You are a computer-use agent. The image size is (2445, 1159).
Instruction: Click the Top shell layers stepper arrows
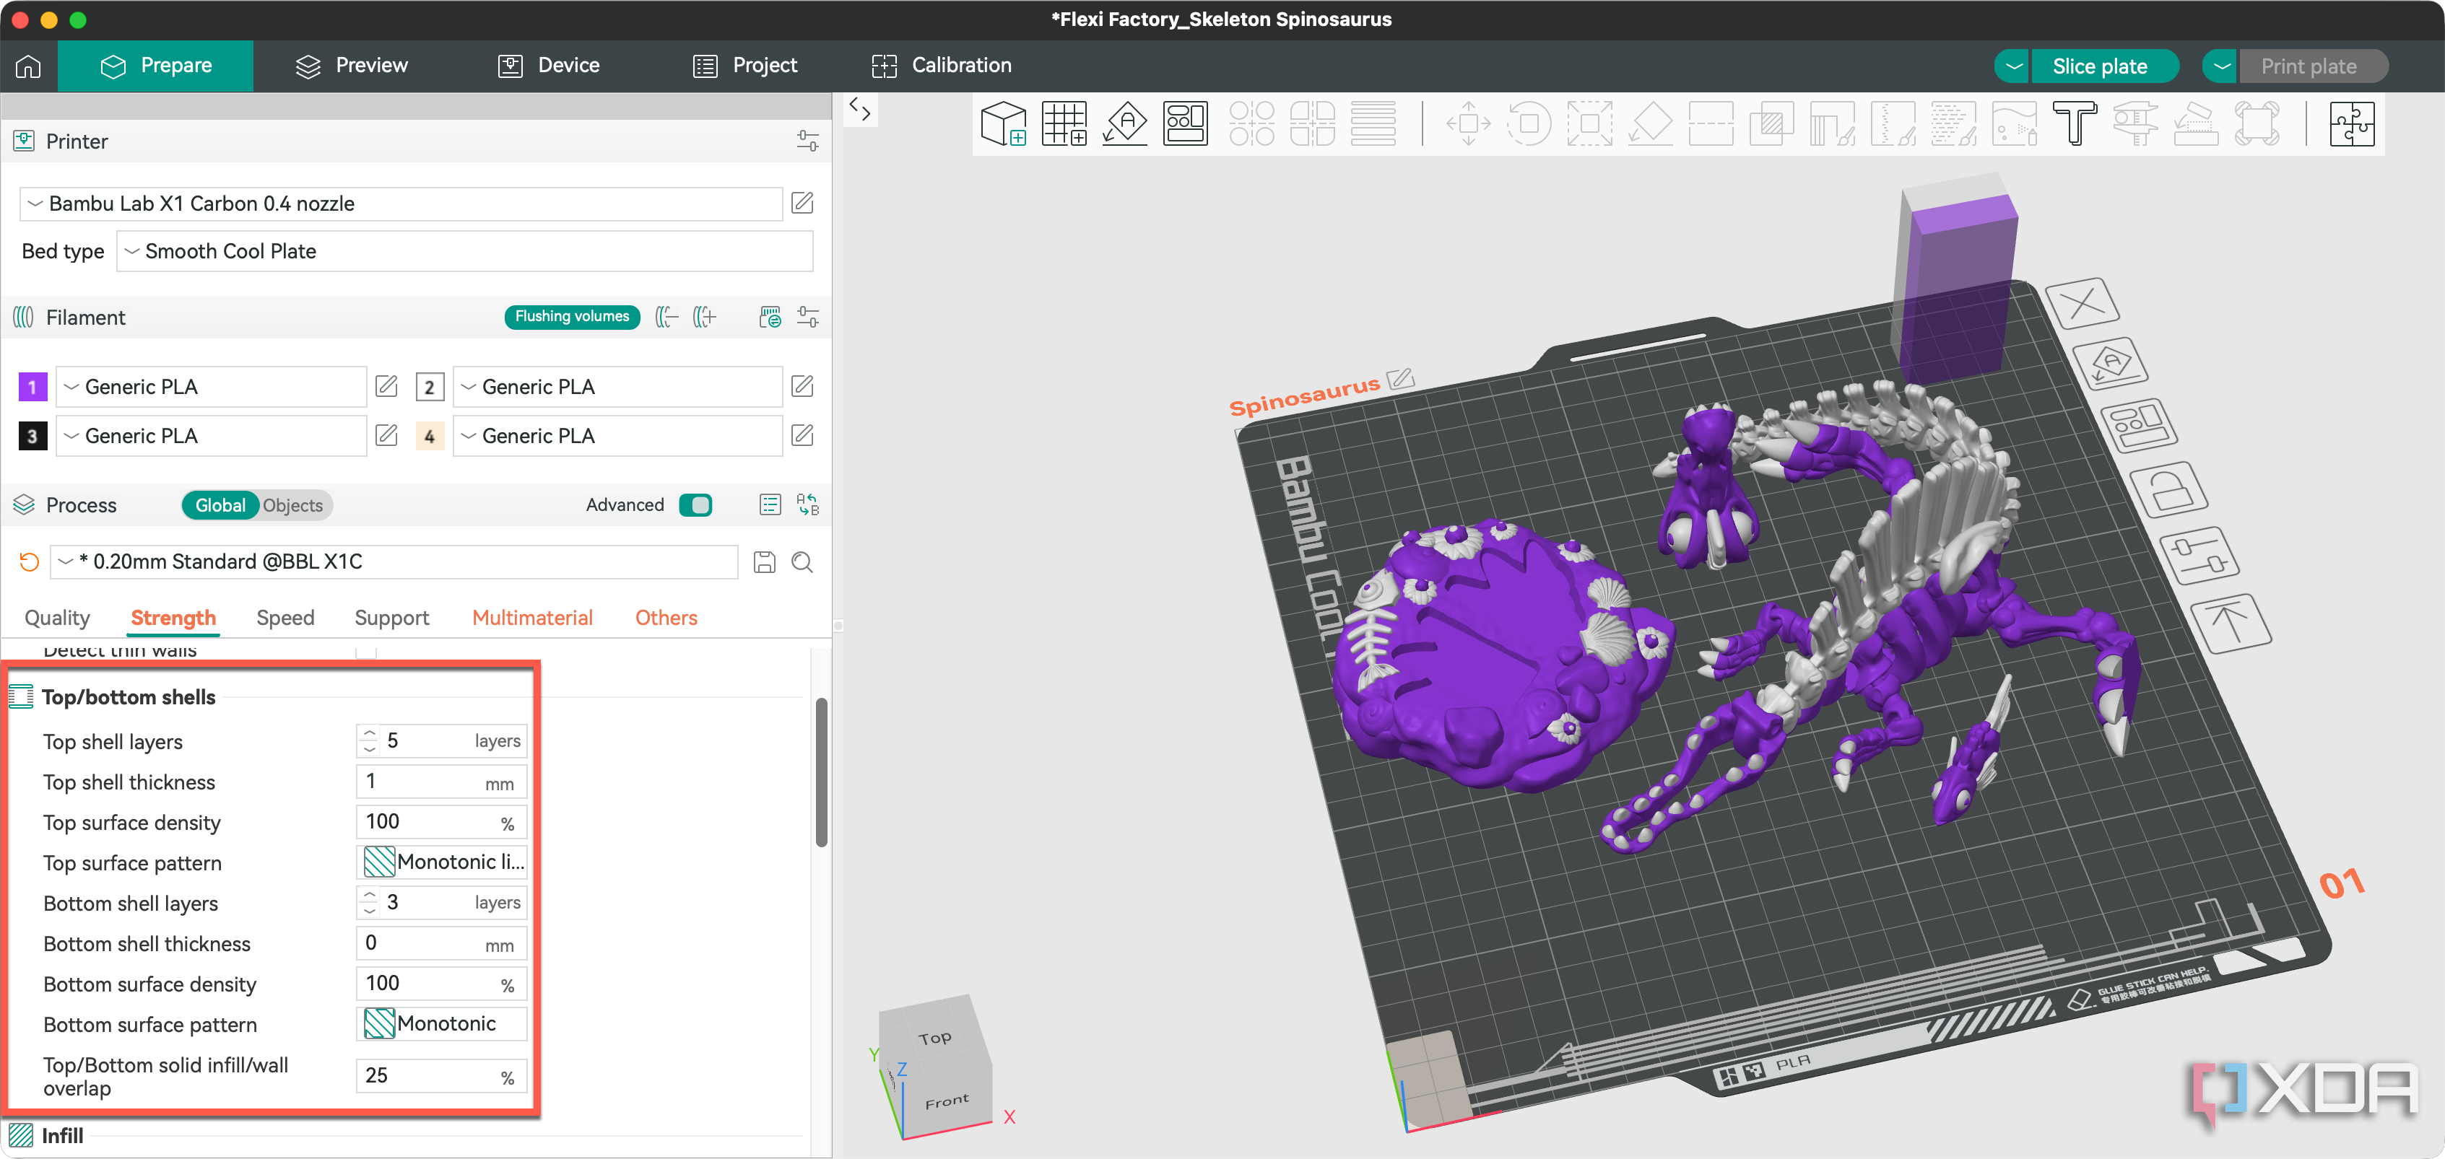pyautogui.click(x=369, y=740)
